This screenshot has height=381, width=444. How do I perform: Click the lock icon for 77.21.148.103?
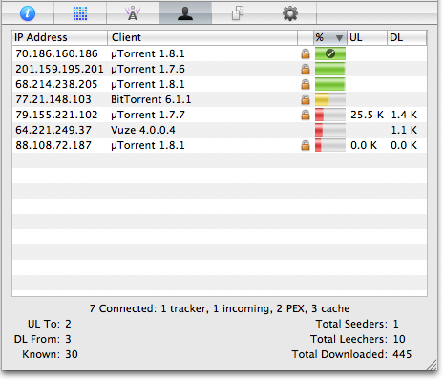(x=306, y=99)
